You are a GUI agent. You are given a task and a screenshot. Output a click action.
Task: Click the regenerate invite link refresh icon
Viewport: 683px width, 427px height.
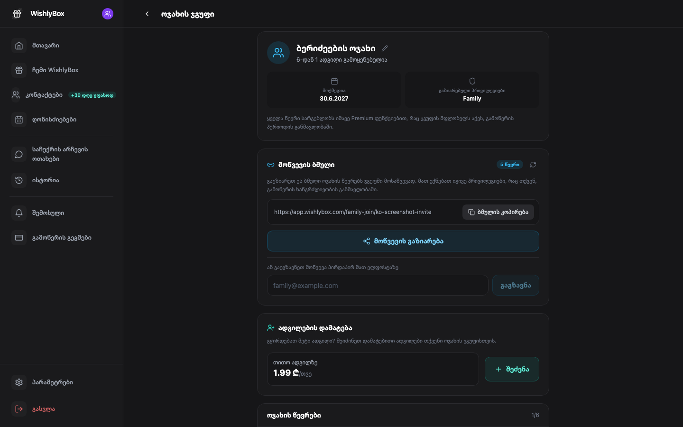click(x=533, y=165)
